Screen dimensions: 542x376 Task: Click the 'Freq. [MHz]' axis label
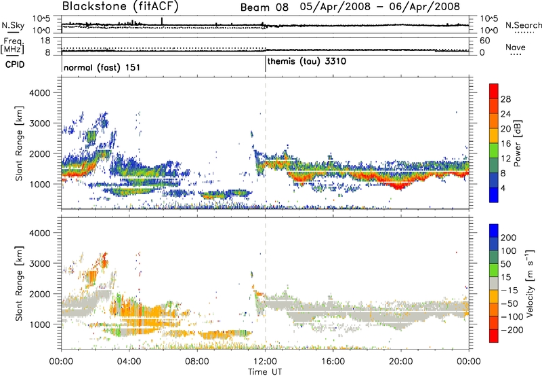[x=12, y=45]
